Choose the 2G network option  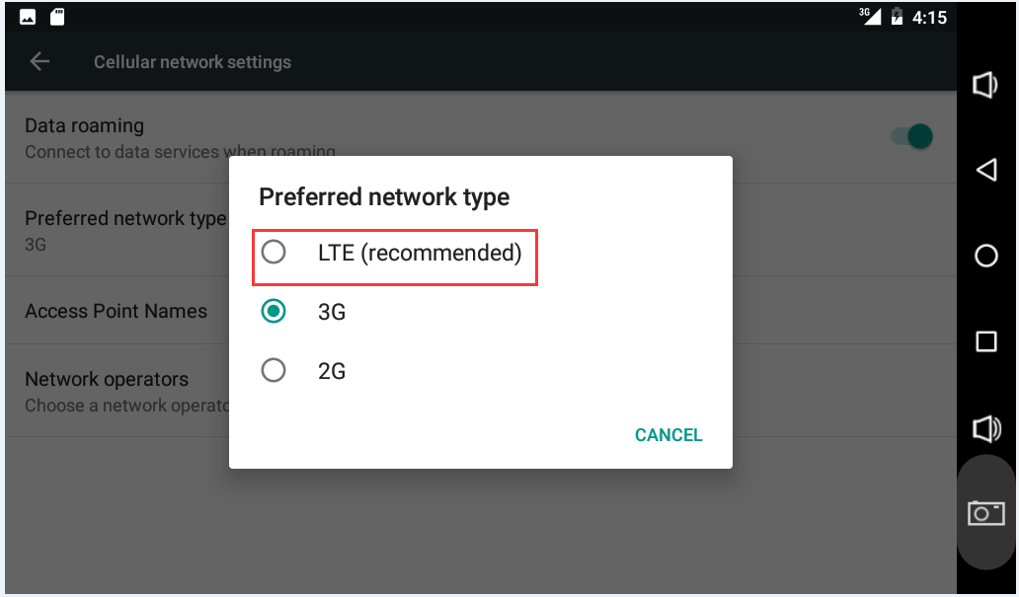(x=274, y=370)
